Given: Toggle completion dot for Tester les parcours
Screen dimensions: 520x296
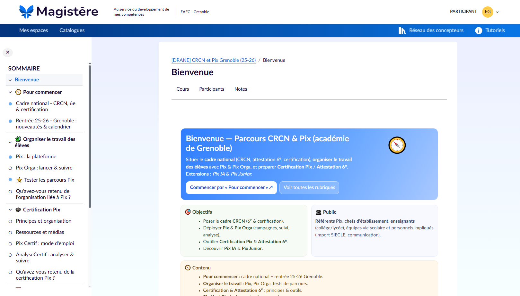Looking at the screenshot, I should click(10, 179).
